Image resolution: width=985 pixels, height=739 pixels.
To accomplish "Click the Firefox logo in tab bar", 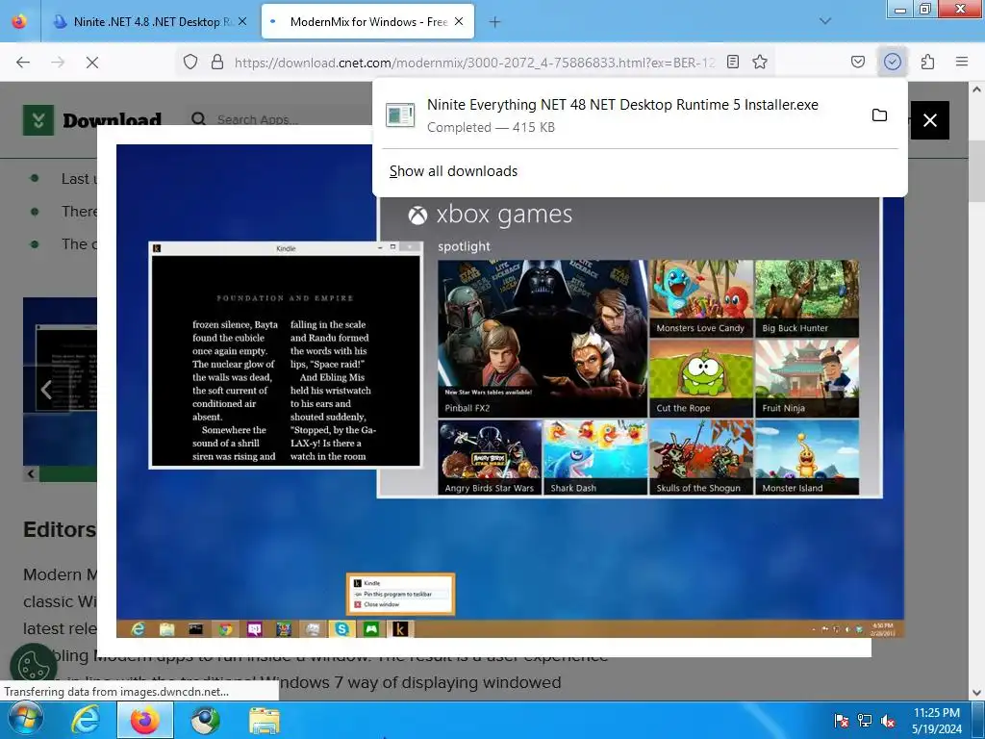I will (x=19, y=21).
